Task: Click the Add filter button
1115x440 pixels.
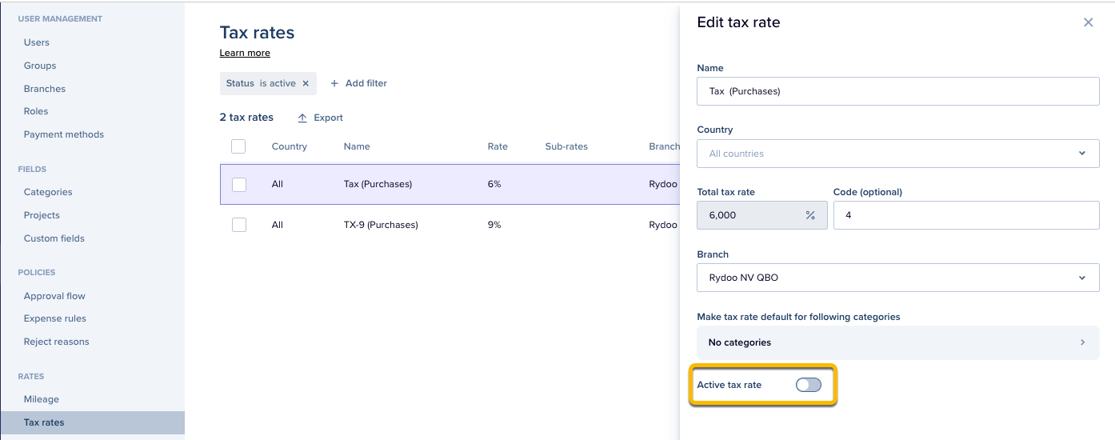Action: 358,83
